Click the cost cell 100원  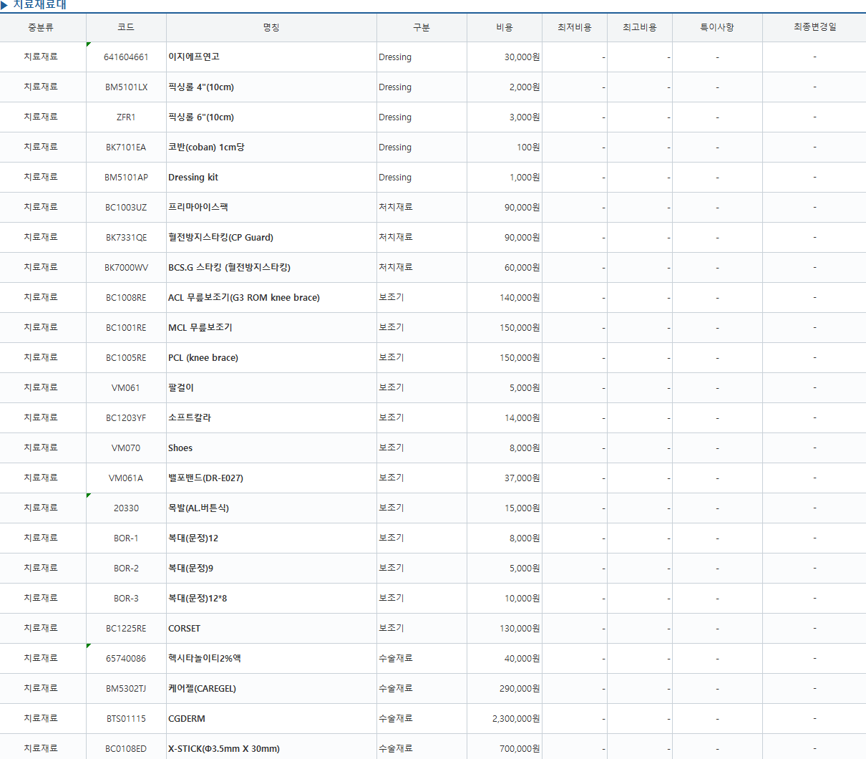coord(505,148)
